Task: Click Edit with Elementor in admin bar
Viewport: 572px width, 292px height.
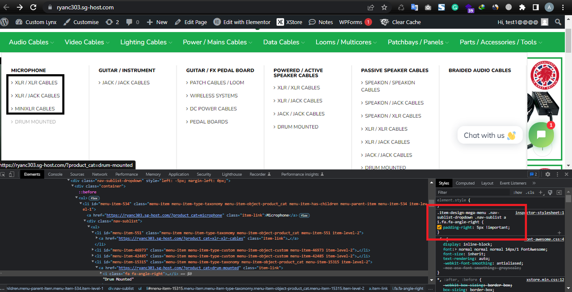Action: pos(242,22)
